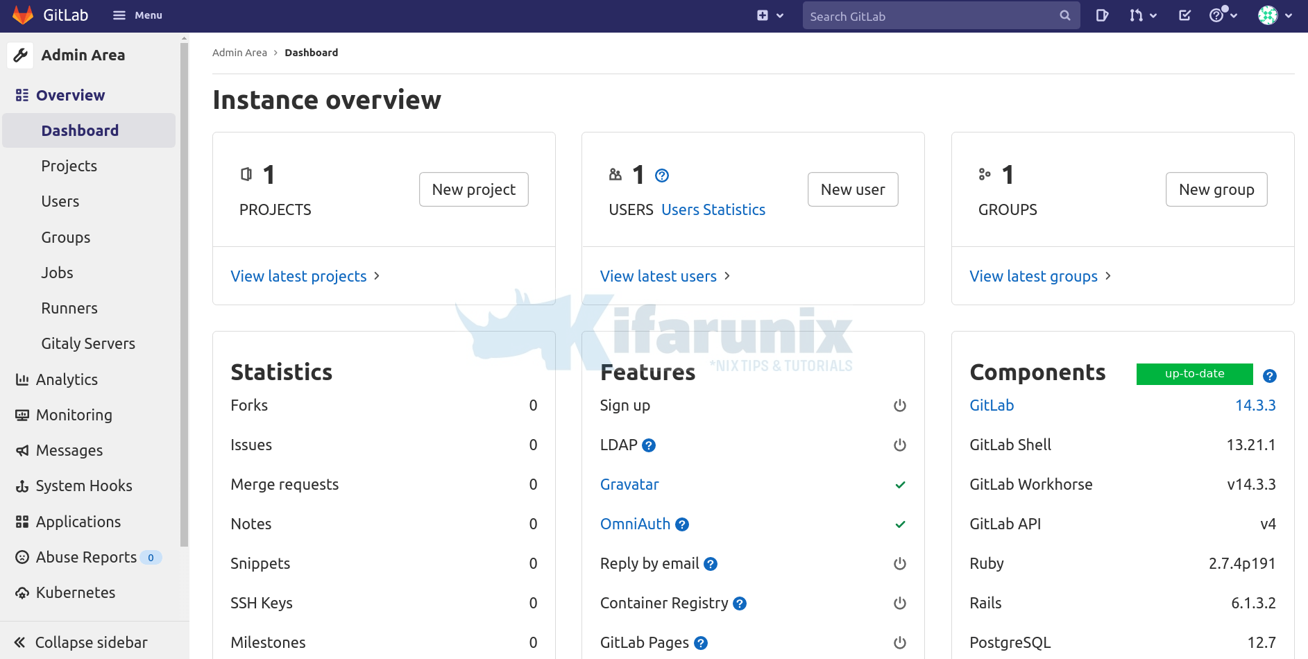1308x659 pixels.
Task: Toggle the Reply by email feature
Action: coord(899,563)
